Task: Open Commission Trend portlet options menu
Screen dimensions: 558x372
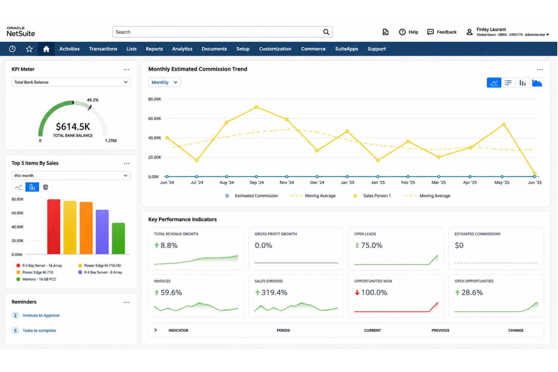Action: [540, 70]
